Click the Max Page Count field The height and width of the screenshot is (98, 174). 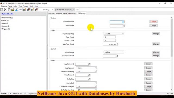click(110, 44)
